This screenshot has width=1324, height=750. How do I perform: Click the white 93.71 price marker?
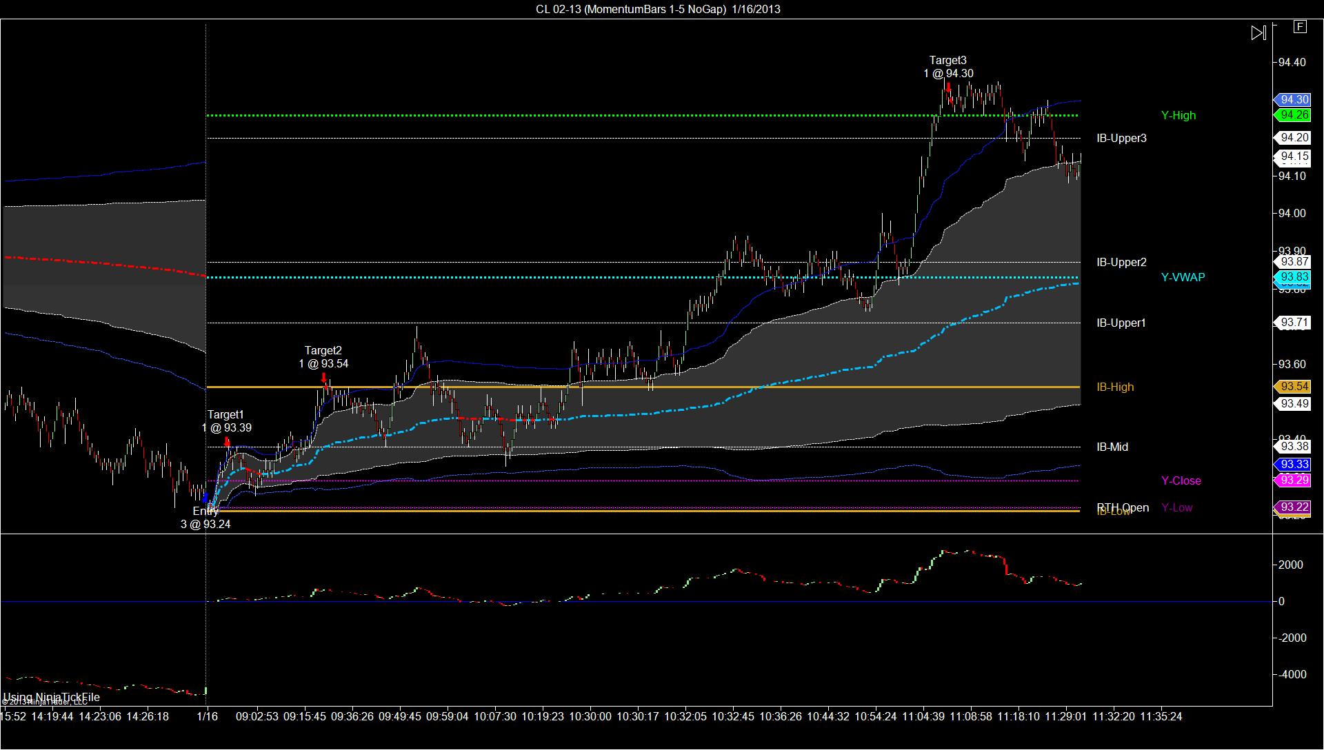pyautogui.click(x=1292, y=323)
